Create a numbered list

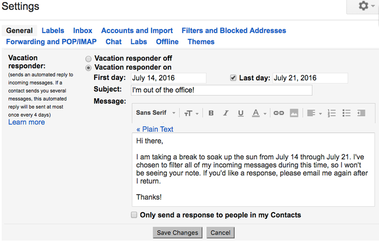tap(332, 113)
